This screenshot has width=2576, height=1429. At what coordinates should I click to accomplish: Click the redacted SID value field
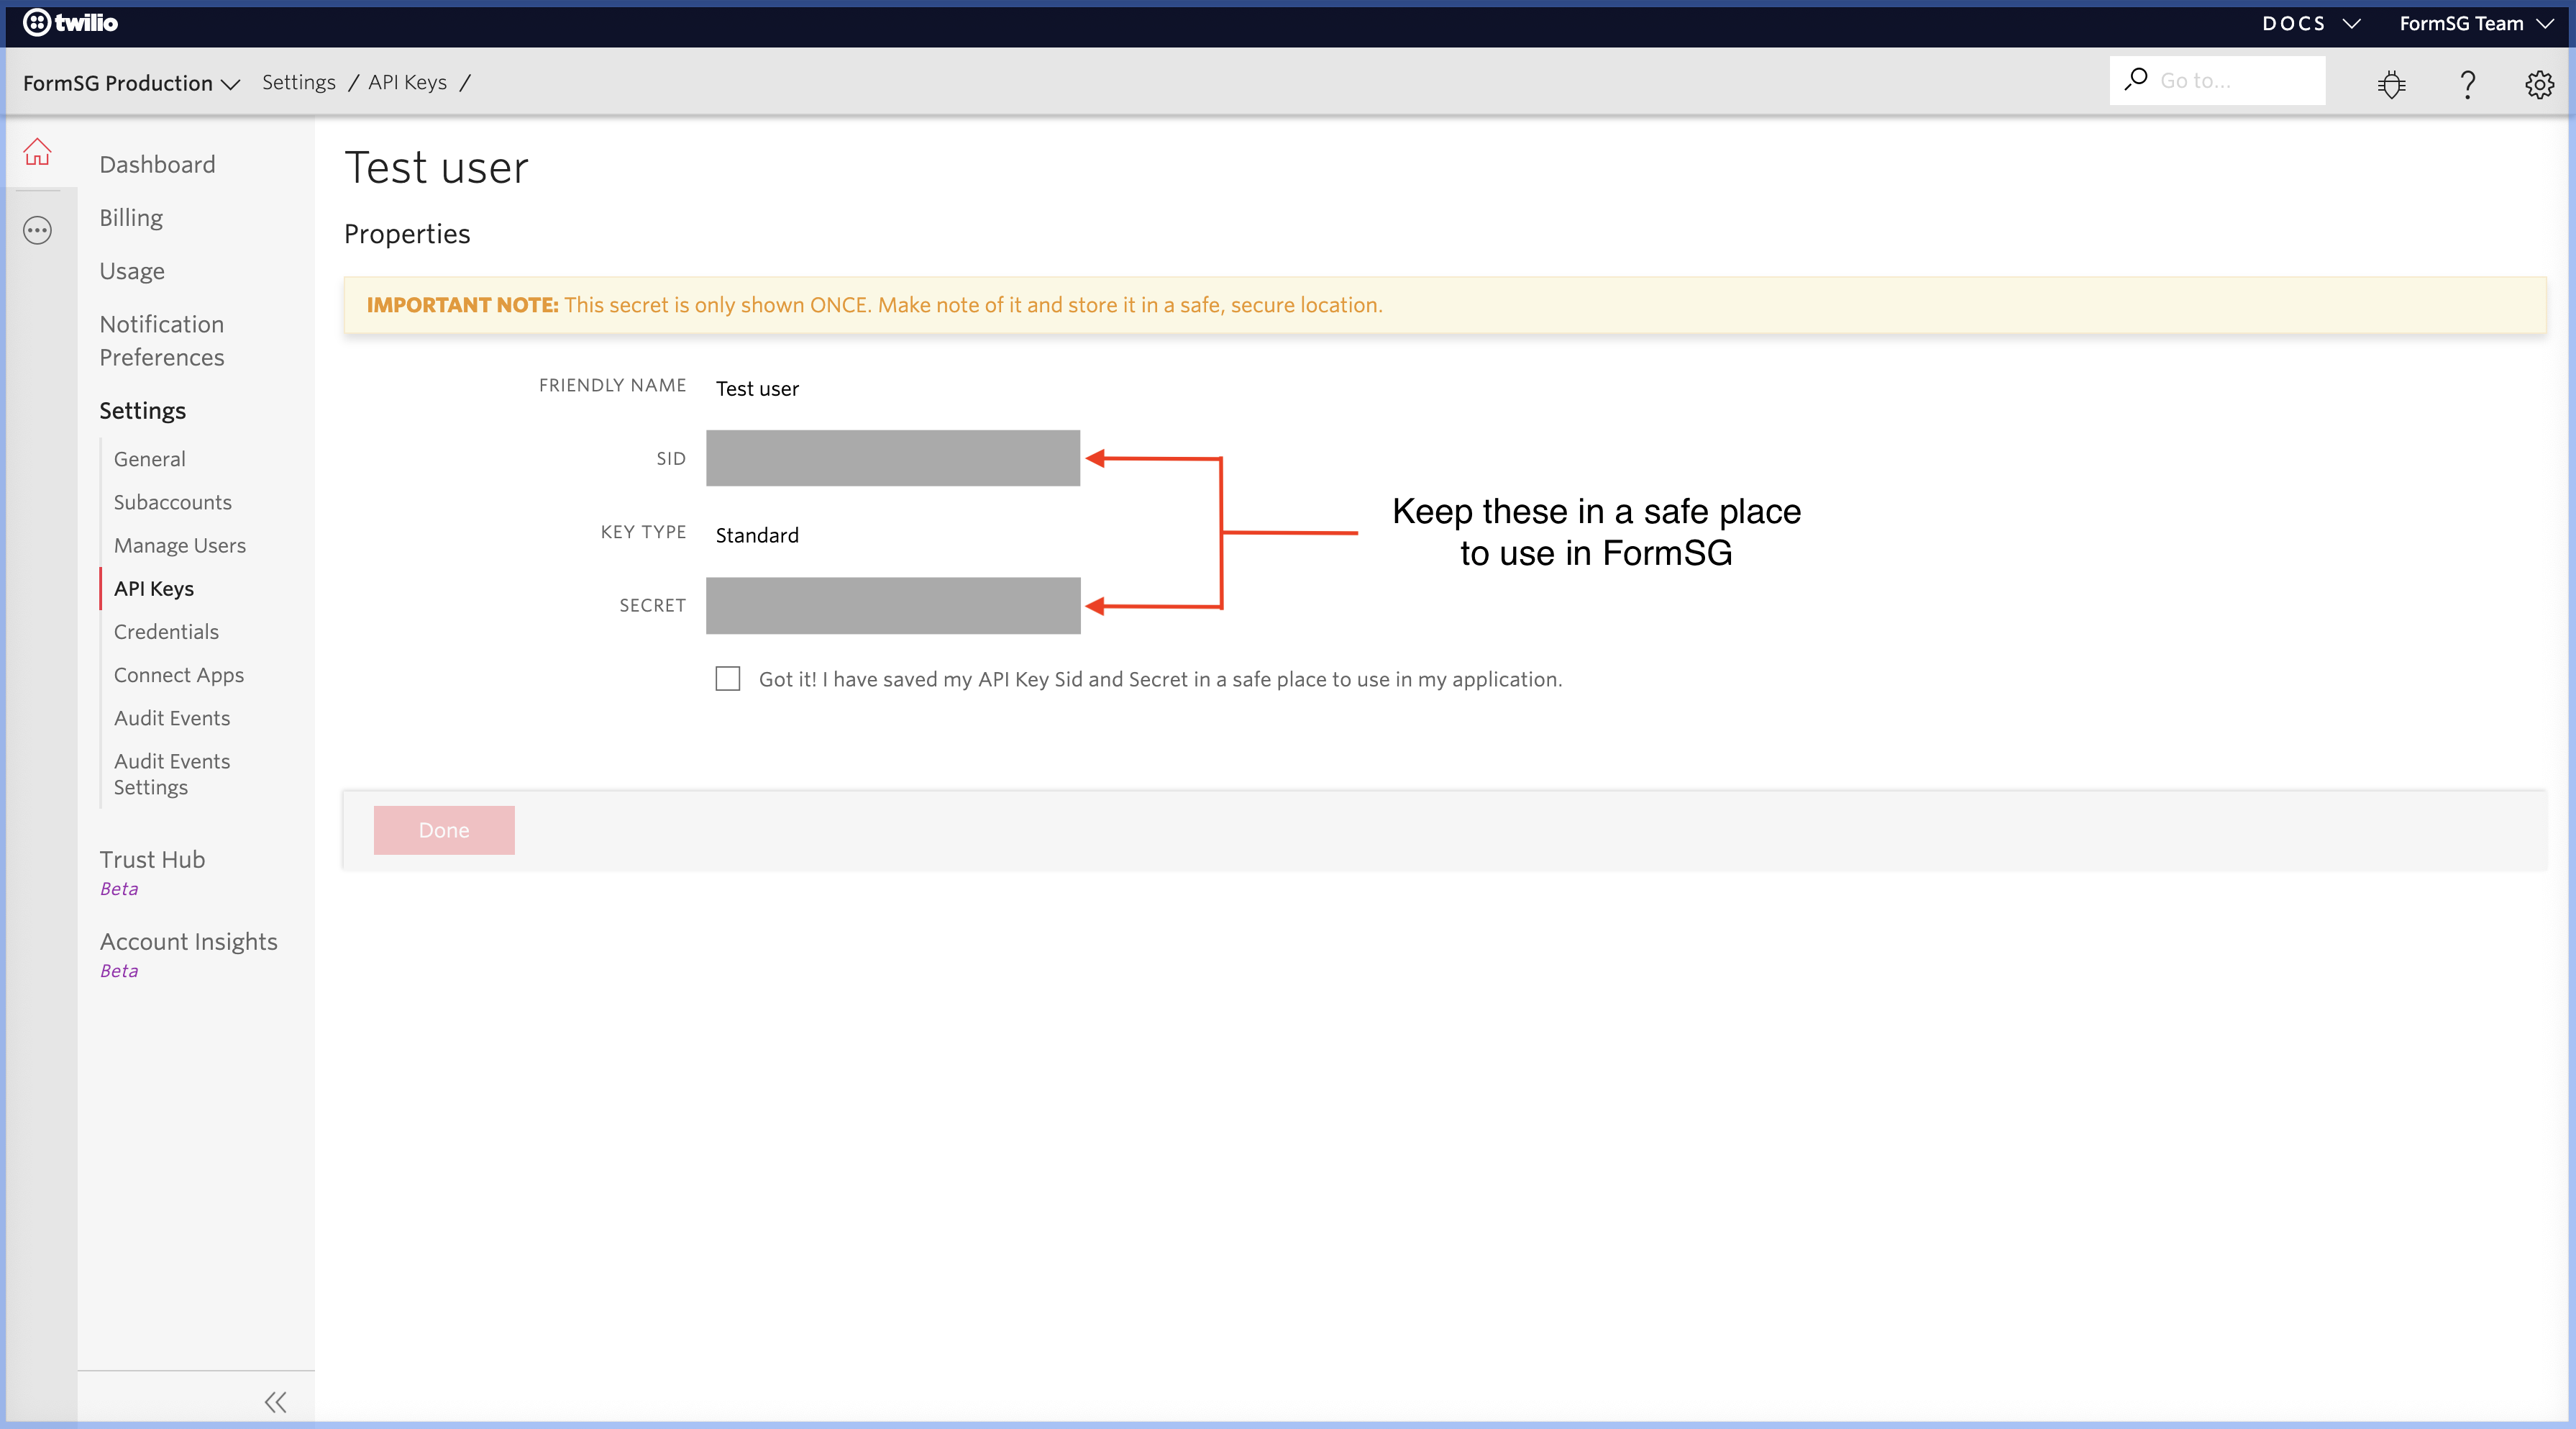click(893, 458)
